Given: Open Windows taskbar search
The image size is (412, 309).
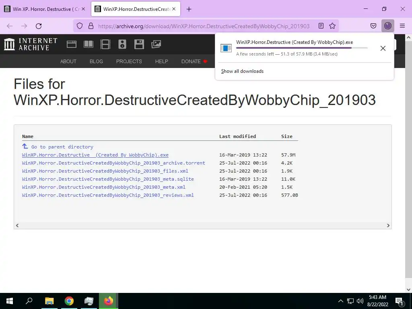Looking at the screenshot, I should click(29, 301).
